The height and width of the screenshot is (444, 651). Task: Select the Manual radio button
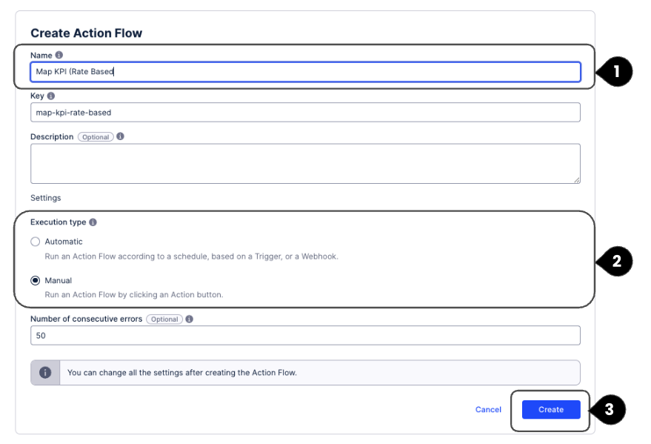tap(36, 281)
